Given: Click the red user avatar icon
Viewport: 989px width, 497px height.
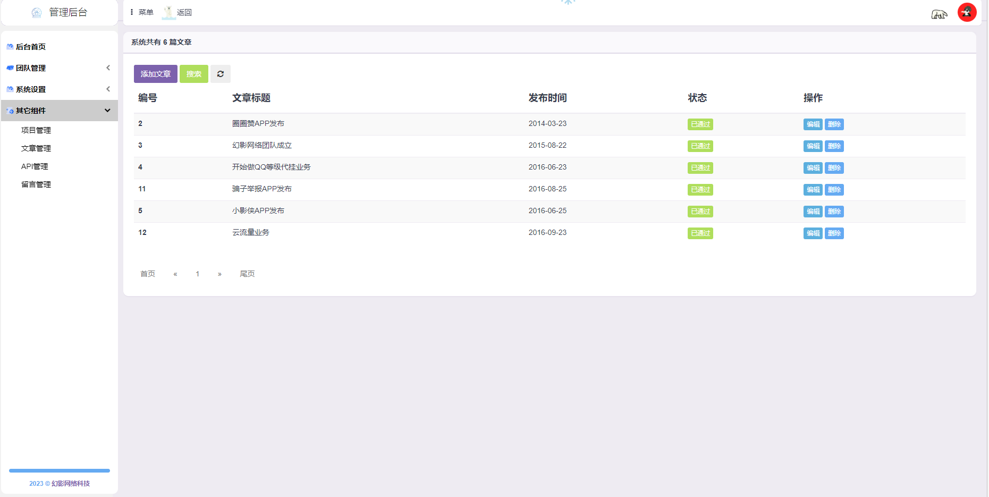Looking at the screenshot, I should (x=967, y=12).
